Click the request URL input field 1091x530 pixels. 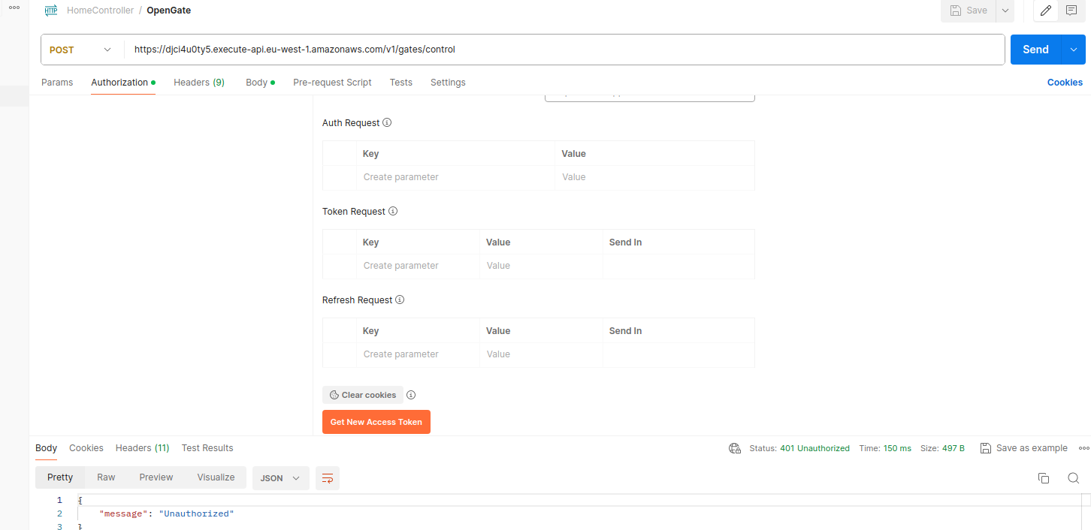click(564, 50)
